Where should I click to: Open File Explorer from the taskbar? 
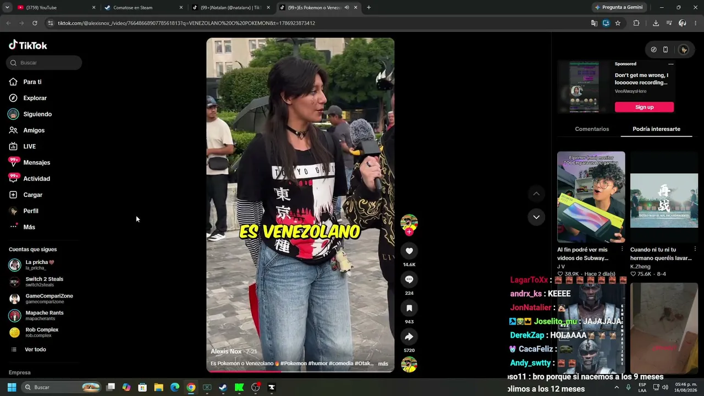[x=158, y=387]
